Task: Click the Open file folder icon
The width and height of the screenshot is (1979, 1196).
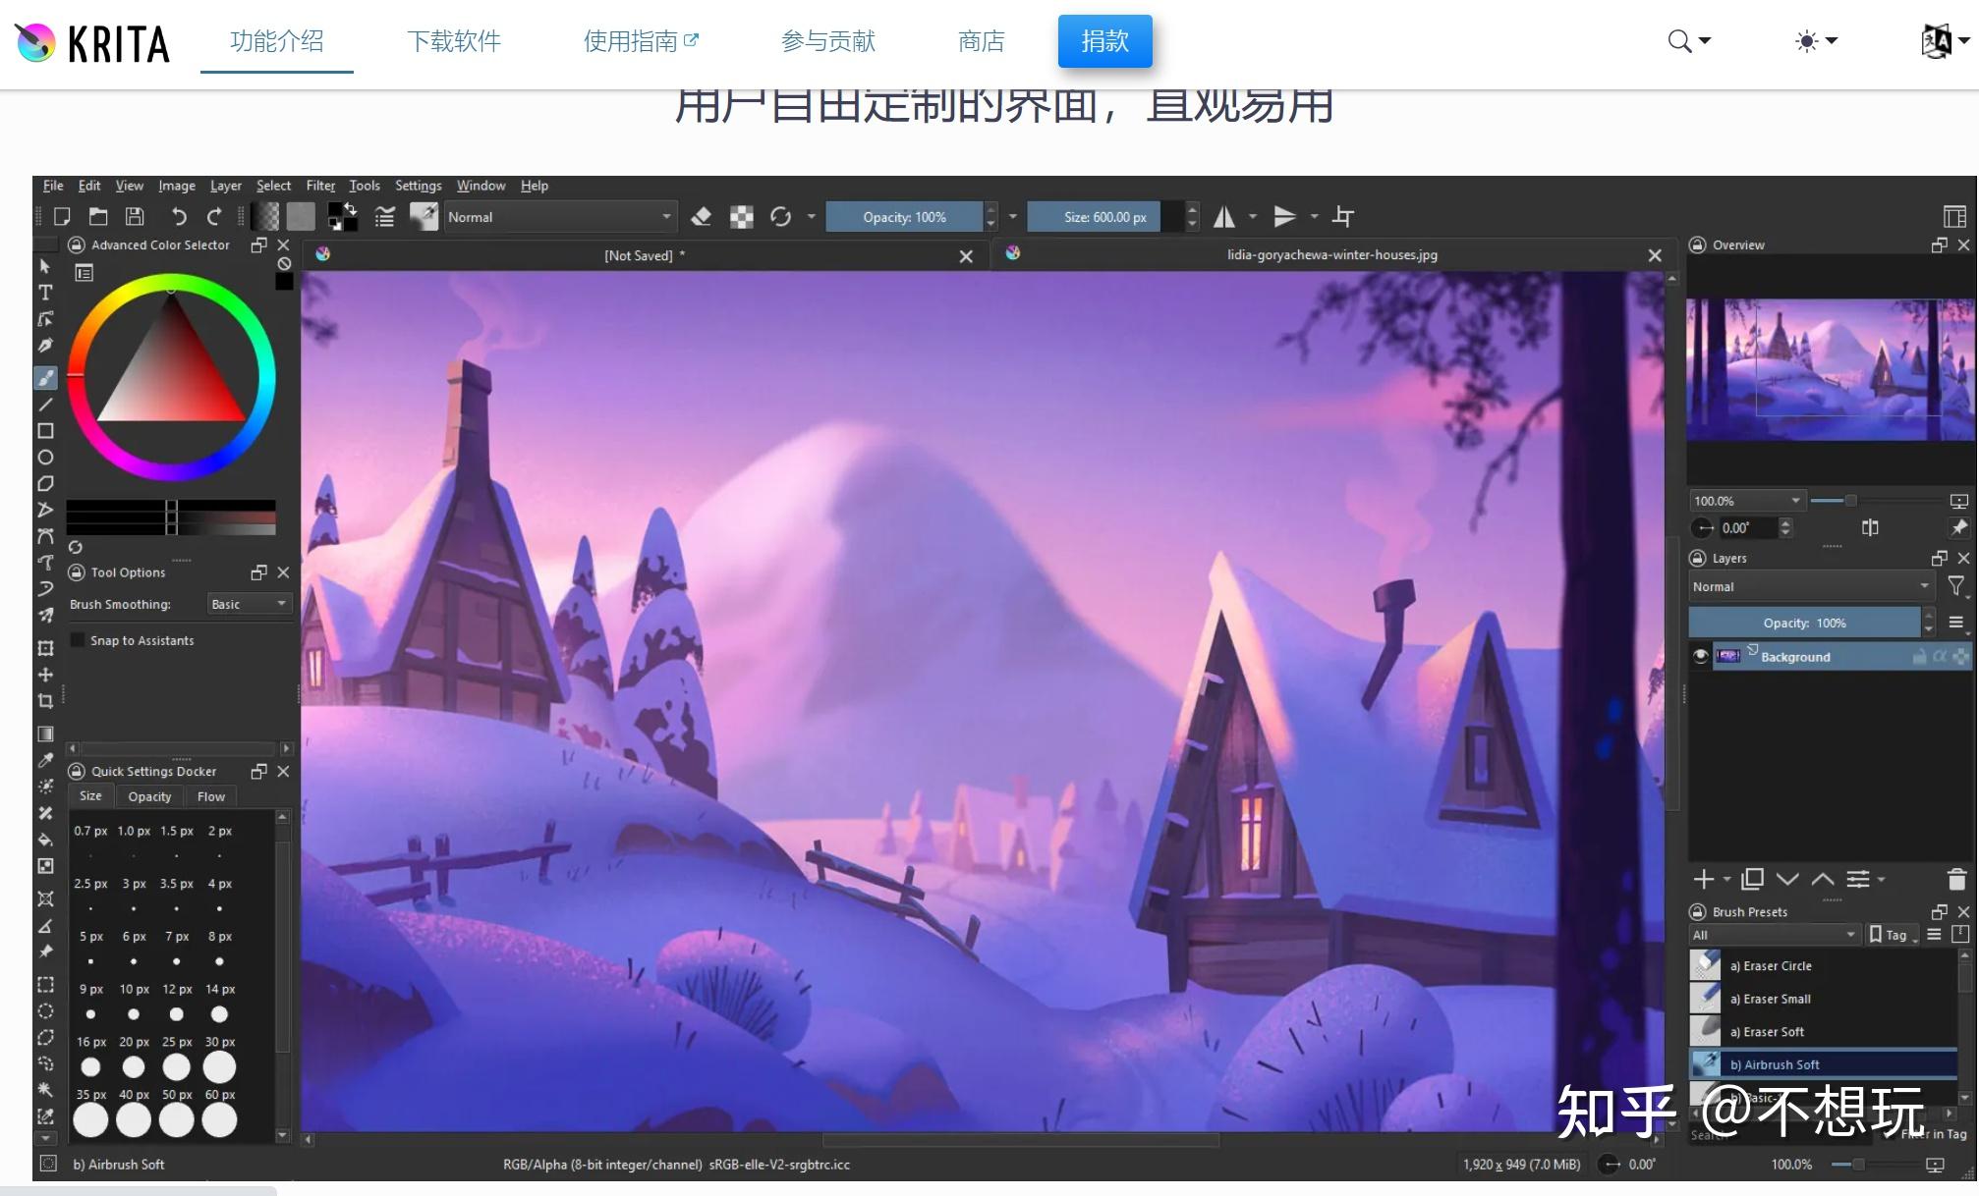Action: pos(98,217)
